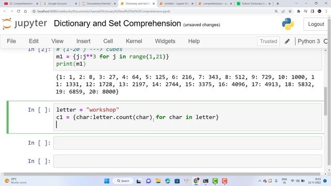Screen dimensions: 331x186
Task: Click the browser address bar URL
Action: tap(103, 11)
